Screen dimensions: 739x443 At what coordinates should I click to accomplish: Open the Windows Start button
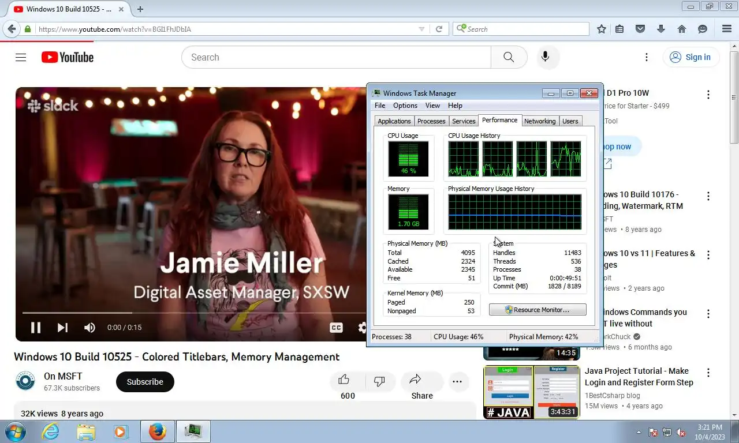point(15,431)
